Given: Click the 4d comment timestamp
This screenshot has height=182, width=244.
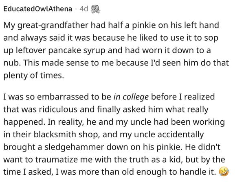Looking at the screenshot, I should [84, 9].
